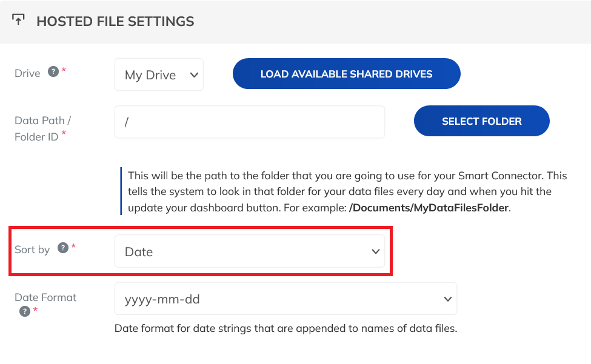Click the Date Format help icon

24,311
